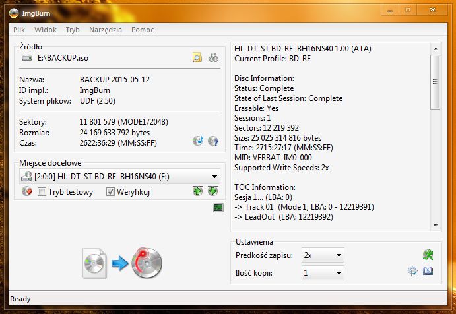Screen dimensions: 456x314
Task: Click the size value 24 169 633 792 bytes
Action: tap(115, 133)
